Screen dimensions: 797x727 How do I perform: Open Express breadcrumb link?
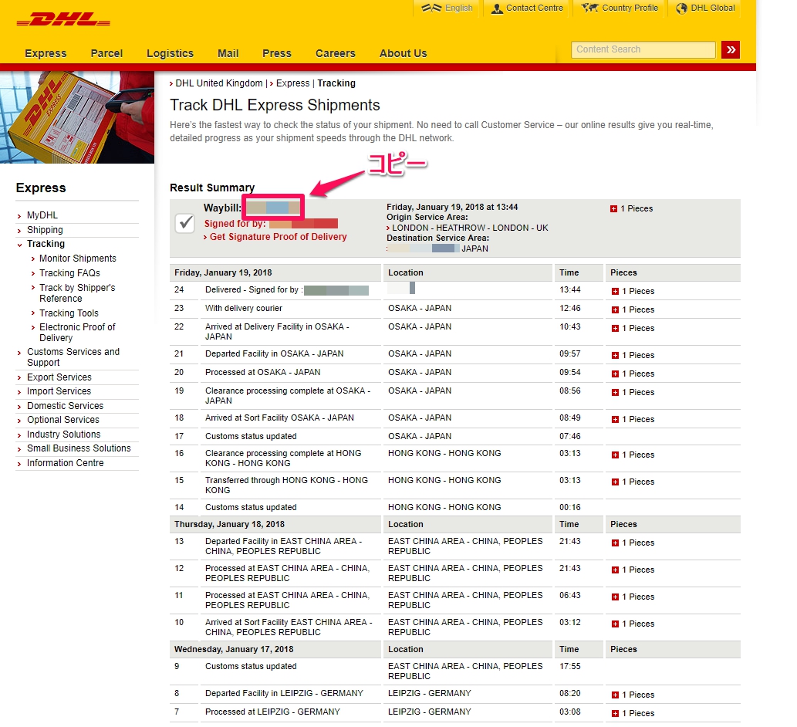[292, 83]
